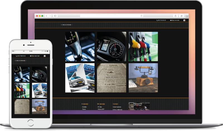Click the Safari forward arrow button
223x131 pixels.
[x=50, y=16]
